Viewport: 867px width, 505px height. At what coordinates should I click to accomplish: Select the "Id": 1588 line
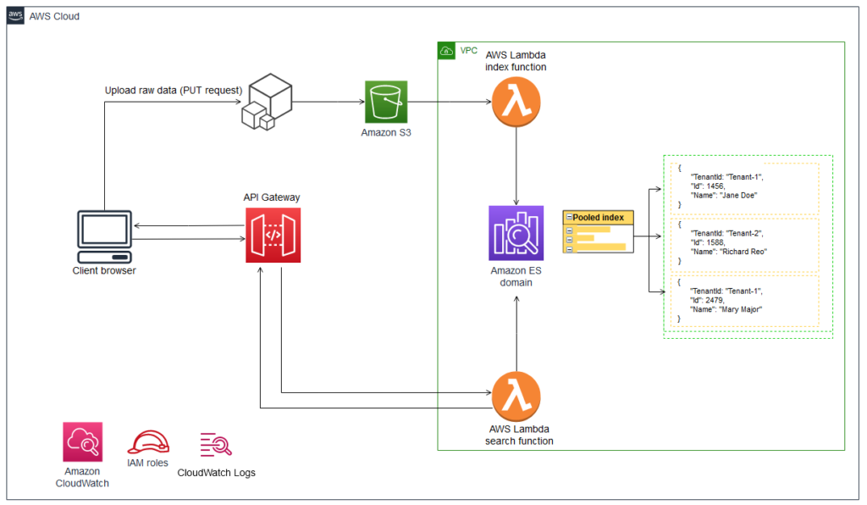[x=708, y=242]
